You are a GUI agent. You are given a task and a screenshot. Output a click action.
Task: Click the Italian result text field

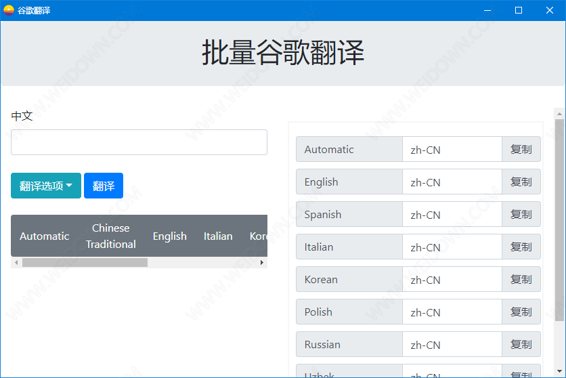coord(452,247)
